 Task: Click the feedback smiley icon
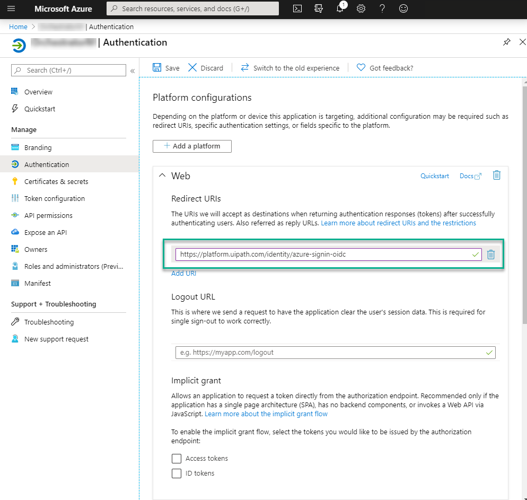(x=403, y=8)
